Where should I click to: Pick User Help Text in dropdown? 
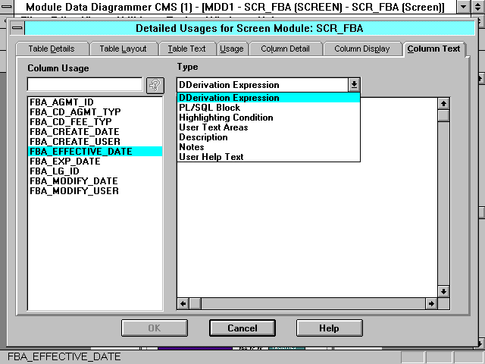[211, 157]
